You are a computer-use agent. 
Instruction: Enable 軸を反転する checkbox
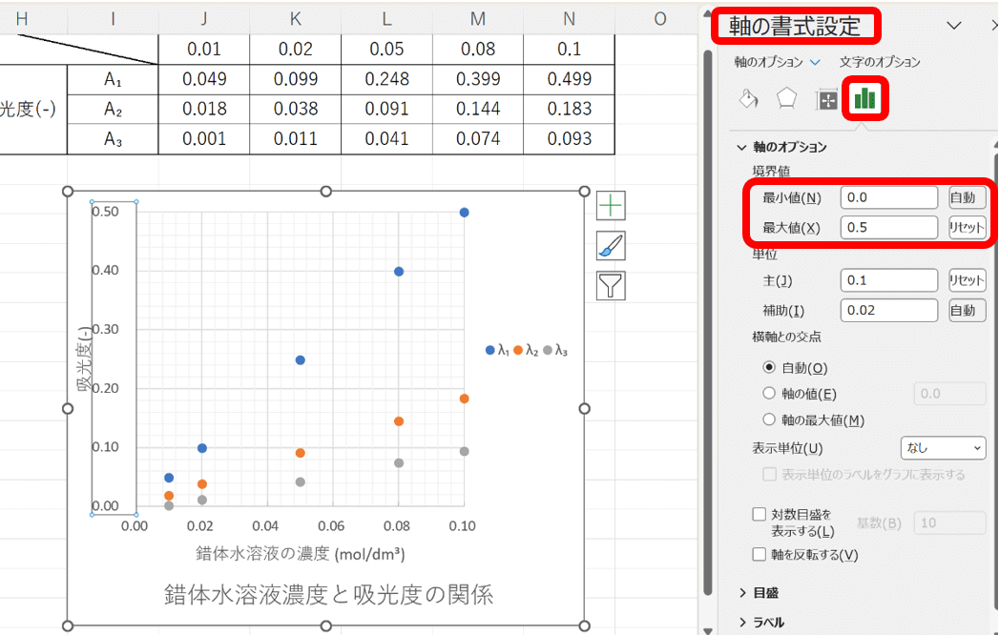[759, 554]
